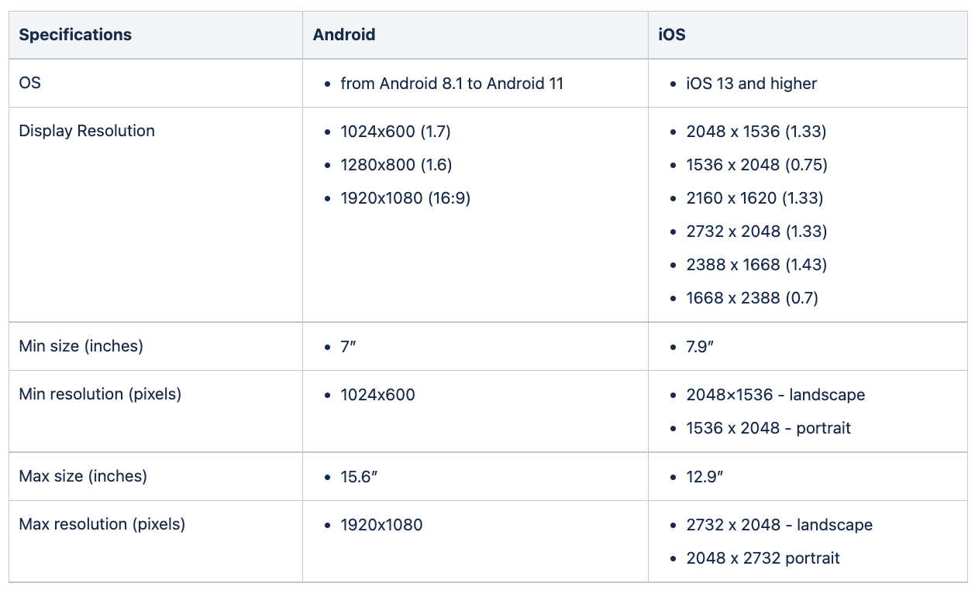Click '2732 x 2048 - landscape' entry
The width and height of the screenshot is (975, 590).
779,525
